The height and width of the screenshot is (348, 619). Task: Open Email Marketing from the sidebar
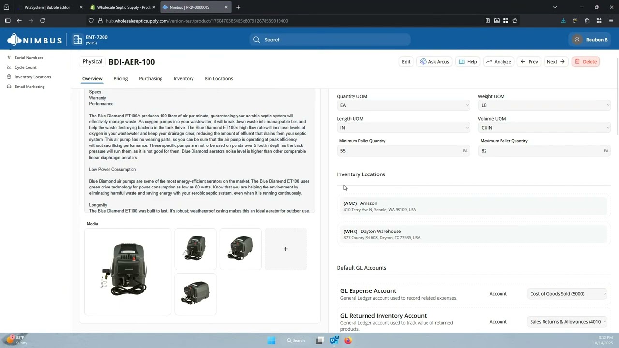tap(29, 87)
